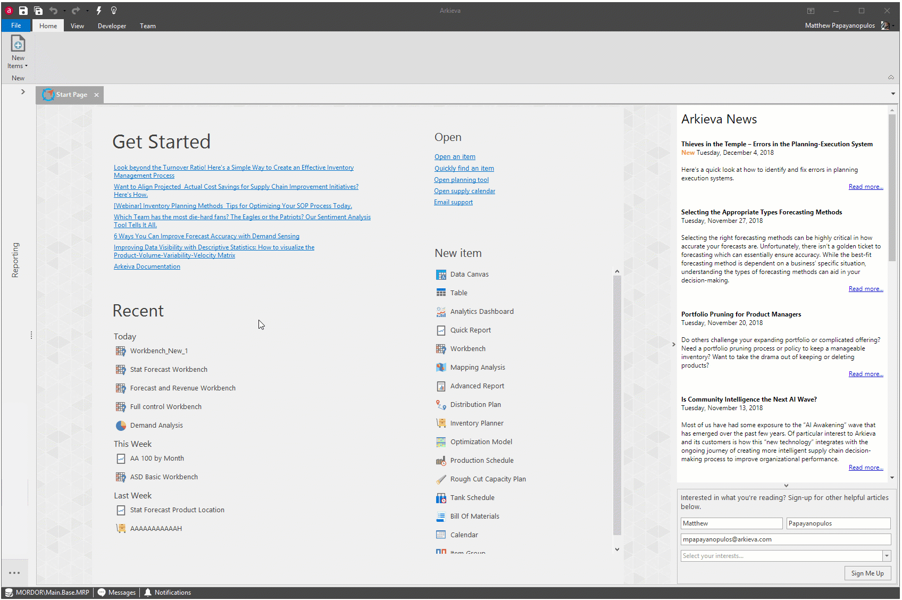This screenshot has height=600, width=902.
Task: Open the File menu
Action: click(16, 26)
